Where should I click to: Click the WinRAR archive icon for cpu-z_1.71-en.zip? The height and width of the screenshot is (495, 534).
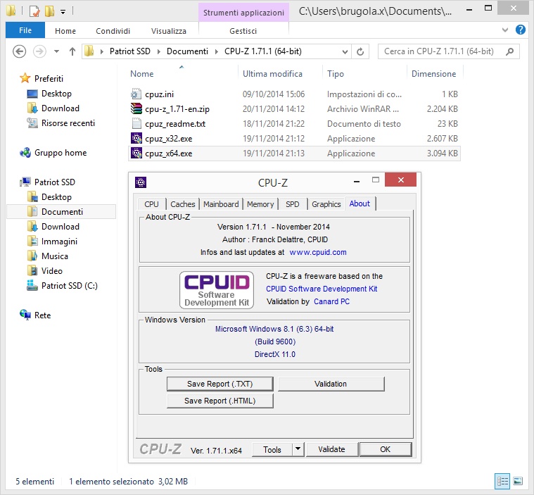point(136,108)
